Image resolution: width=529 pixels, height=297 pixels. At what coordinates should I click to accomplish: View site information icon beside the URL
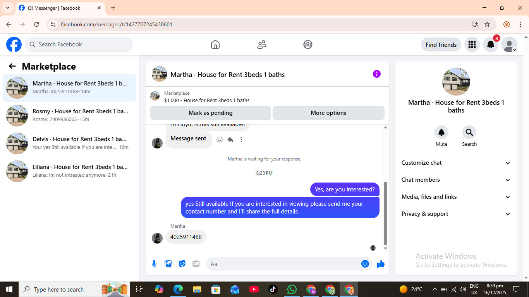point(53,24)
